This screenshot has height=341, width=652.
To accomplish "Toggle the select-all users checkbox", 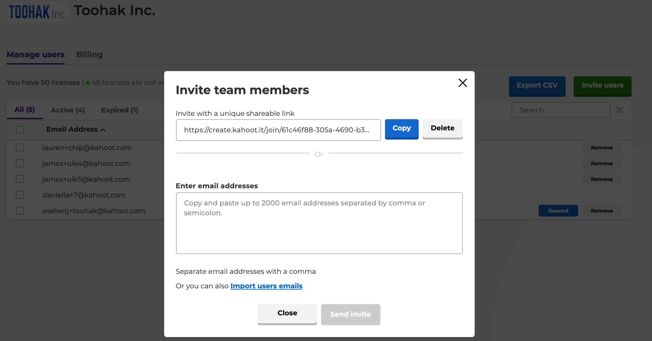I will click(20, 130).
